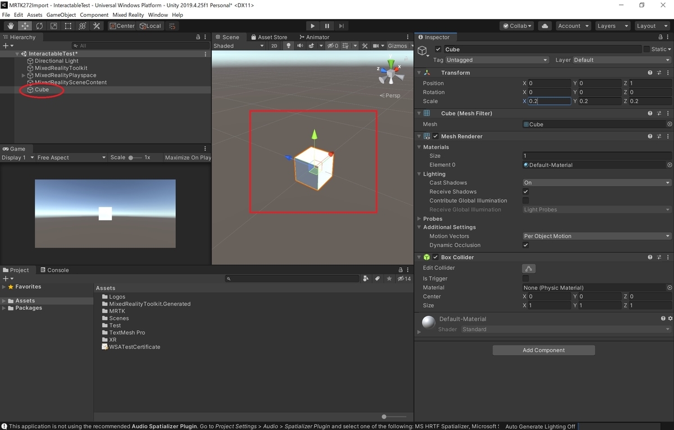Open the cloud services icon
The image size is (674, 430).
[x=544, y=26]
